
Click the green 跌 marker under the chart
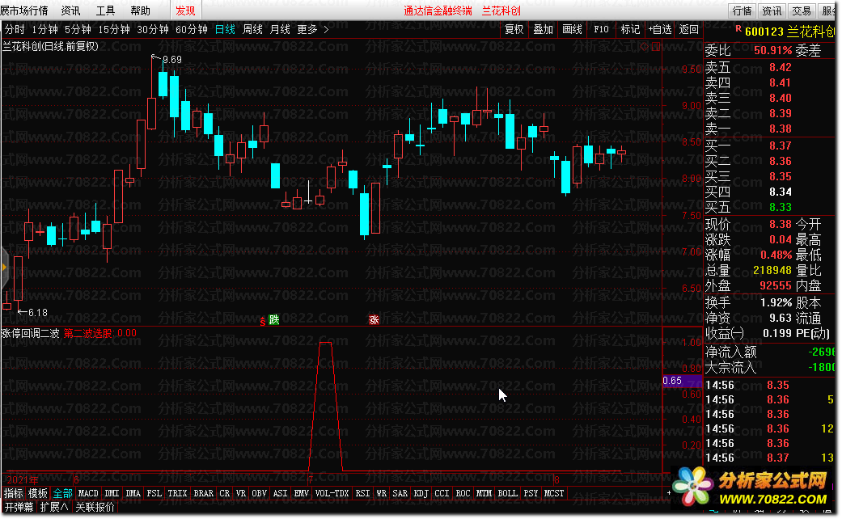click(274, 320)
